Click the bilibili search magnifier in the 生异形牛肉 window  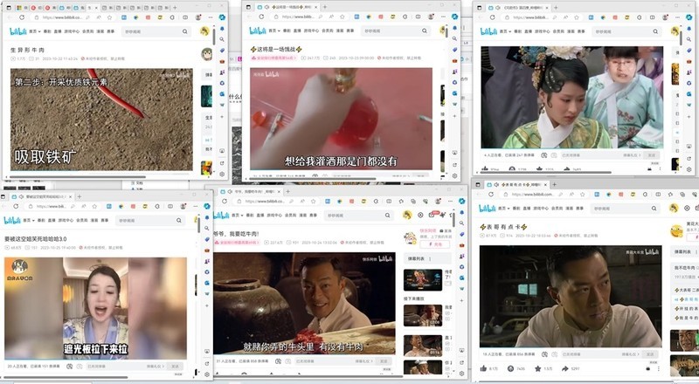184,31
